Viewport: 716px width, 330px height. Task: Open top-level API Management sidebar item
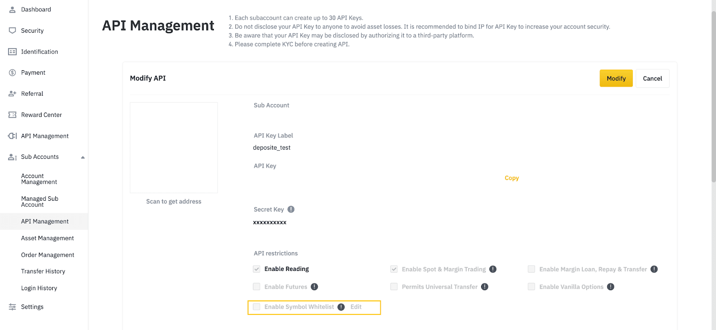click(44, 136)
